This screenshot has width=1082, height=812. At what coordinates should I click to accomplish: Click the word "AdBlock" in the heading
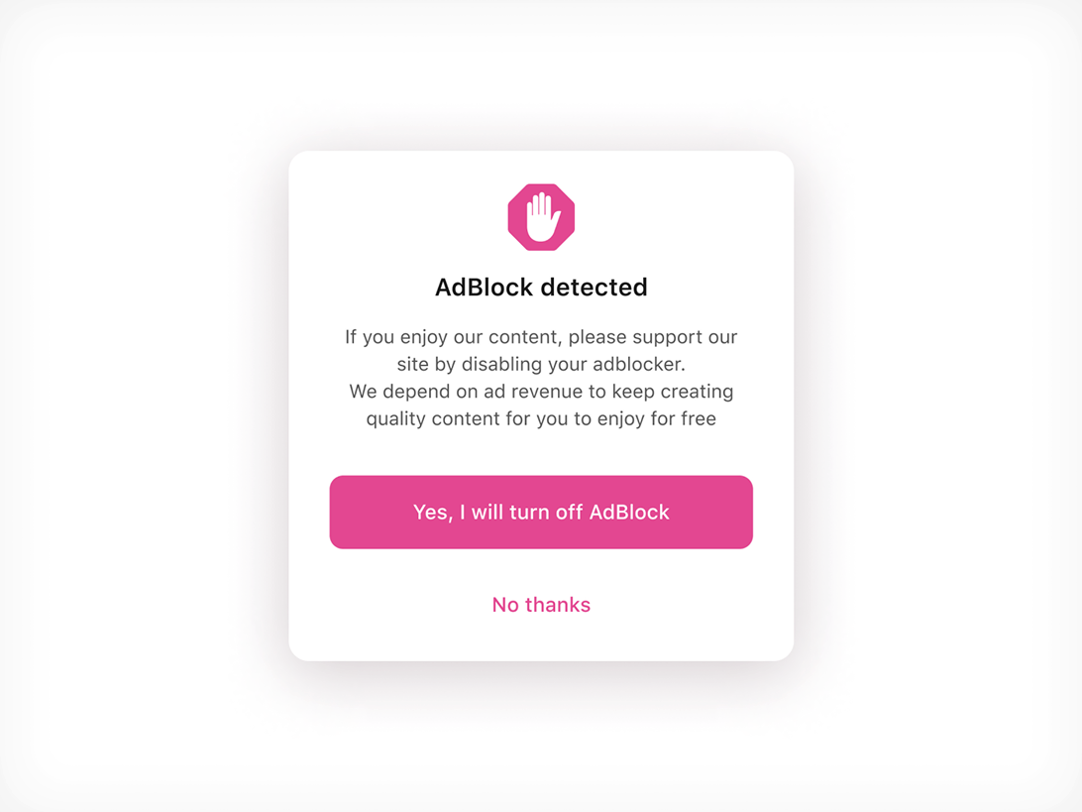coord(484,288)
